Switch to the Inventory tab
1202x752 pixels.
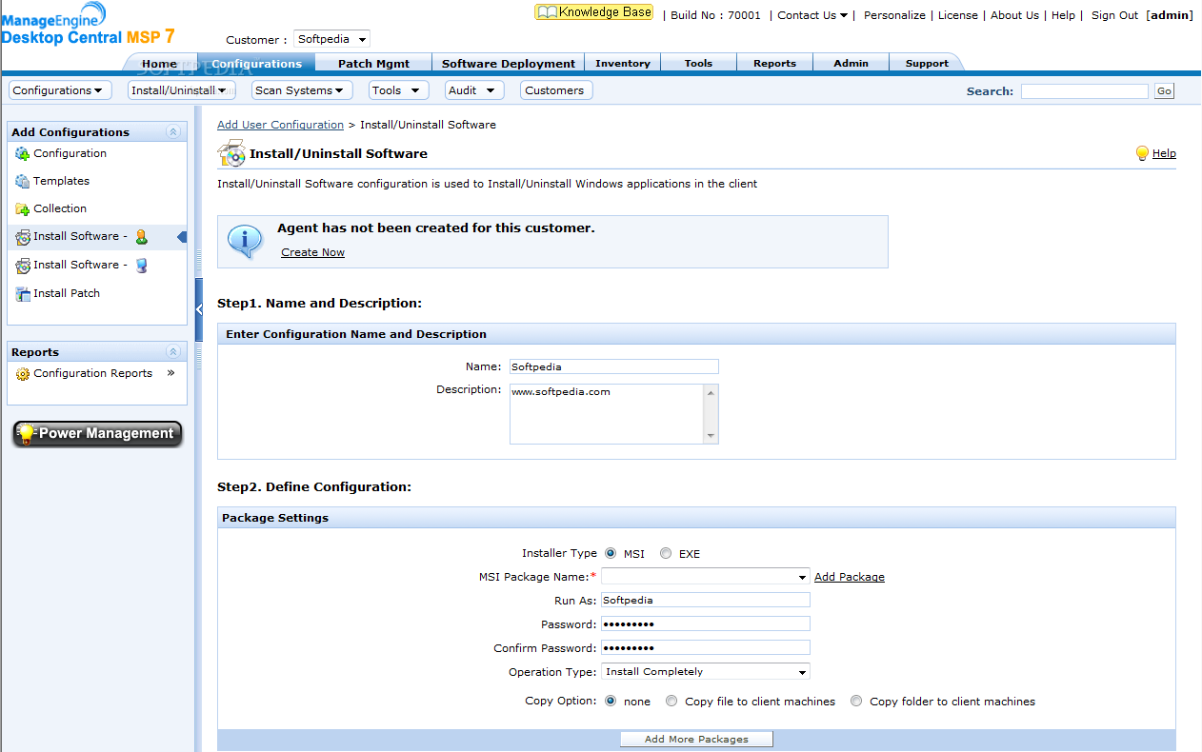point(623,64)
